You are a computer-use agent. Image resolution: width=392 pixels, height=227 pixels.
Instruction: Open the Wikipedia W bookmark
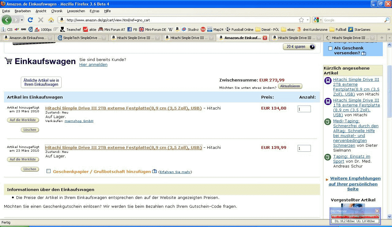tap(171, 30)
